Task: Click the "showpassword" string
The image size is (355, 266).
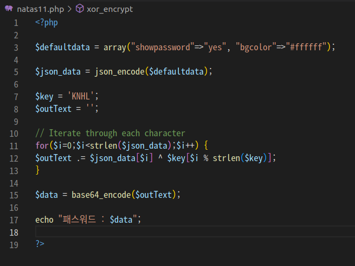Action: 163,47
